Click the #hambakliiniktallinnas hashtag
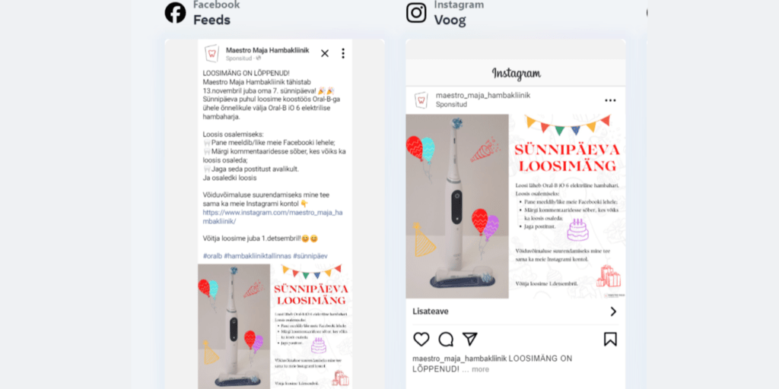Viewport: 779px width, 389px height. point(257,256)
